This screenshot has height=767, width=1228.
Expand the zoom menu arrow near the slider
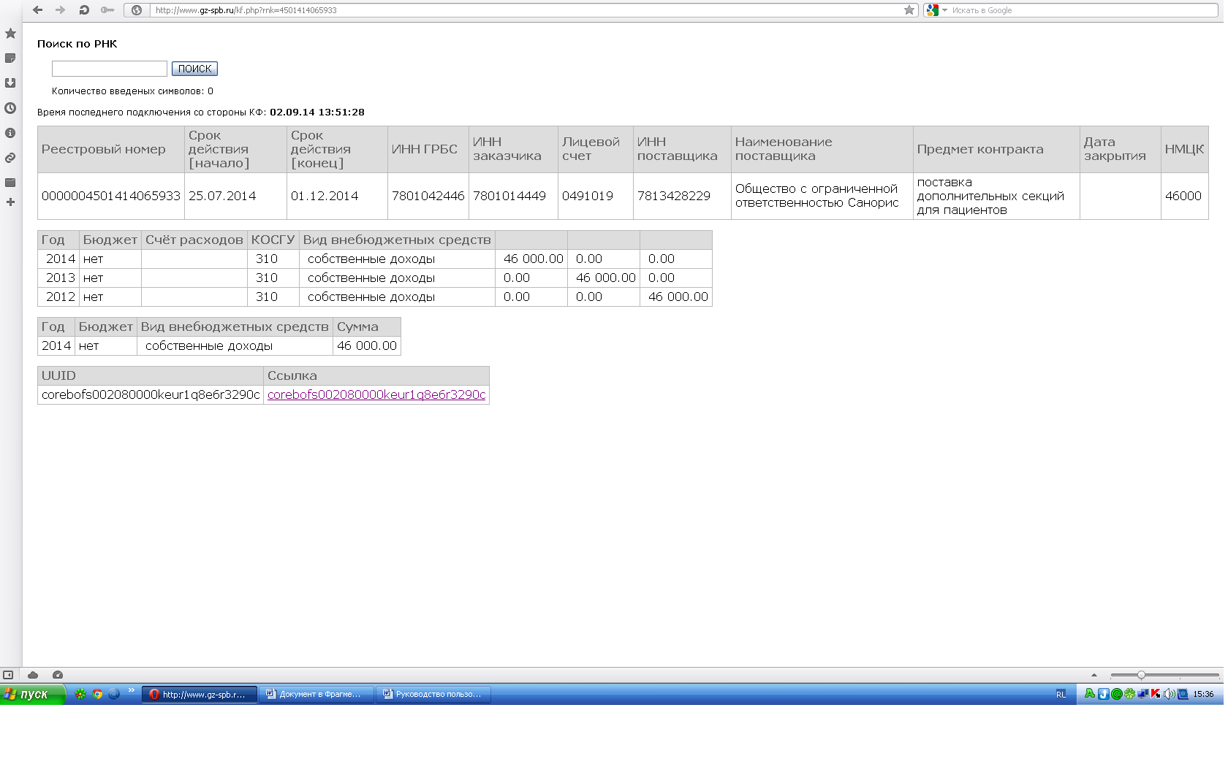click(1094, 675)
